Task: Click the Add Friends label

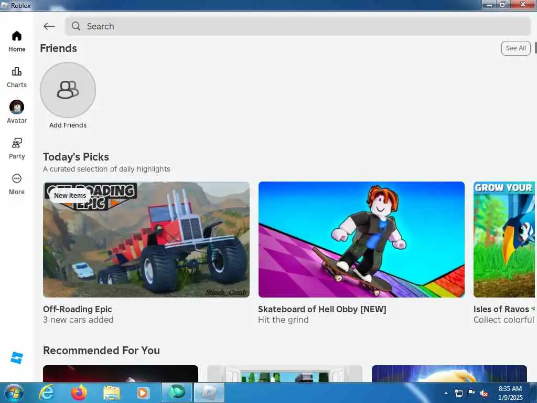Action: [x=68, y=125]
